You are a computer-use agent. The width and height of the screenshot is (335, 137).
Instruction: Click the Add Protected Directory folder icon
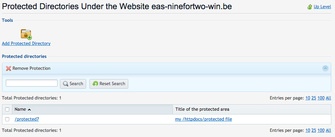(x=26, y=34)
